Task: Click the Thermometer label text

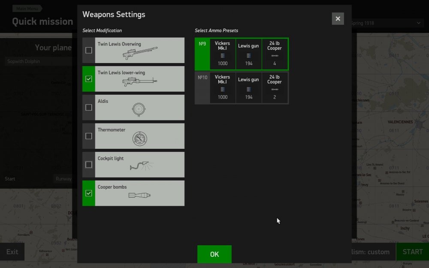Action: pos(112,130)
